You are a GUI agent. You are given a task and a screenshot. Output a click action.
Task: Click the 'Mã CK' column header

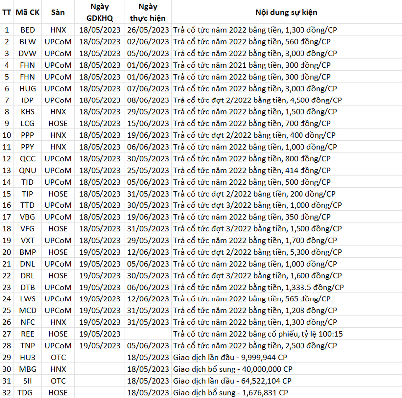[x=27, y=12]
